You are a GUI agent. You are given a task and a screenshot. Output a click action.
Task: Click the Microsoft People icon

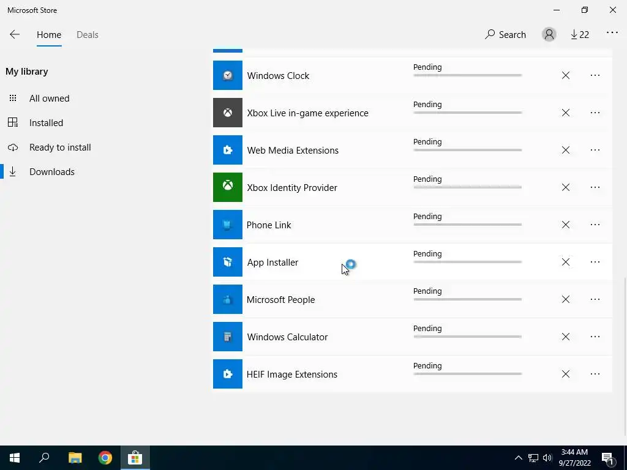point(228,299)
